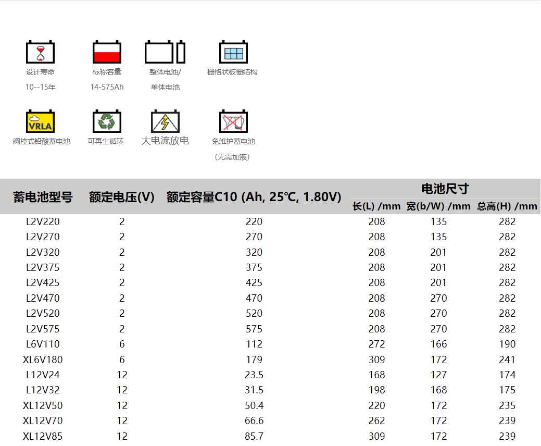Screen dimensions: 541x446
Task: Click the green recycling battery icon
Action: pyautogui.click(x=107, y=121)
